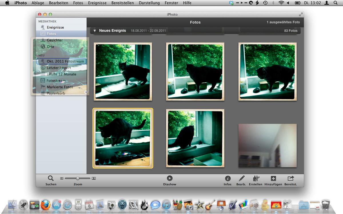This screenshot has width=343, height=214.
Task: Open the user account menu bar icon
Action: (x=327, y=3)
